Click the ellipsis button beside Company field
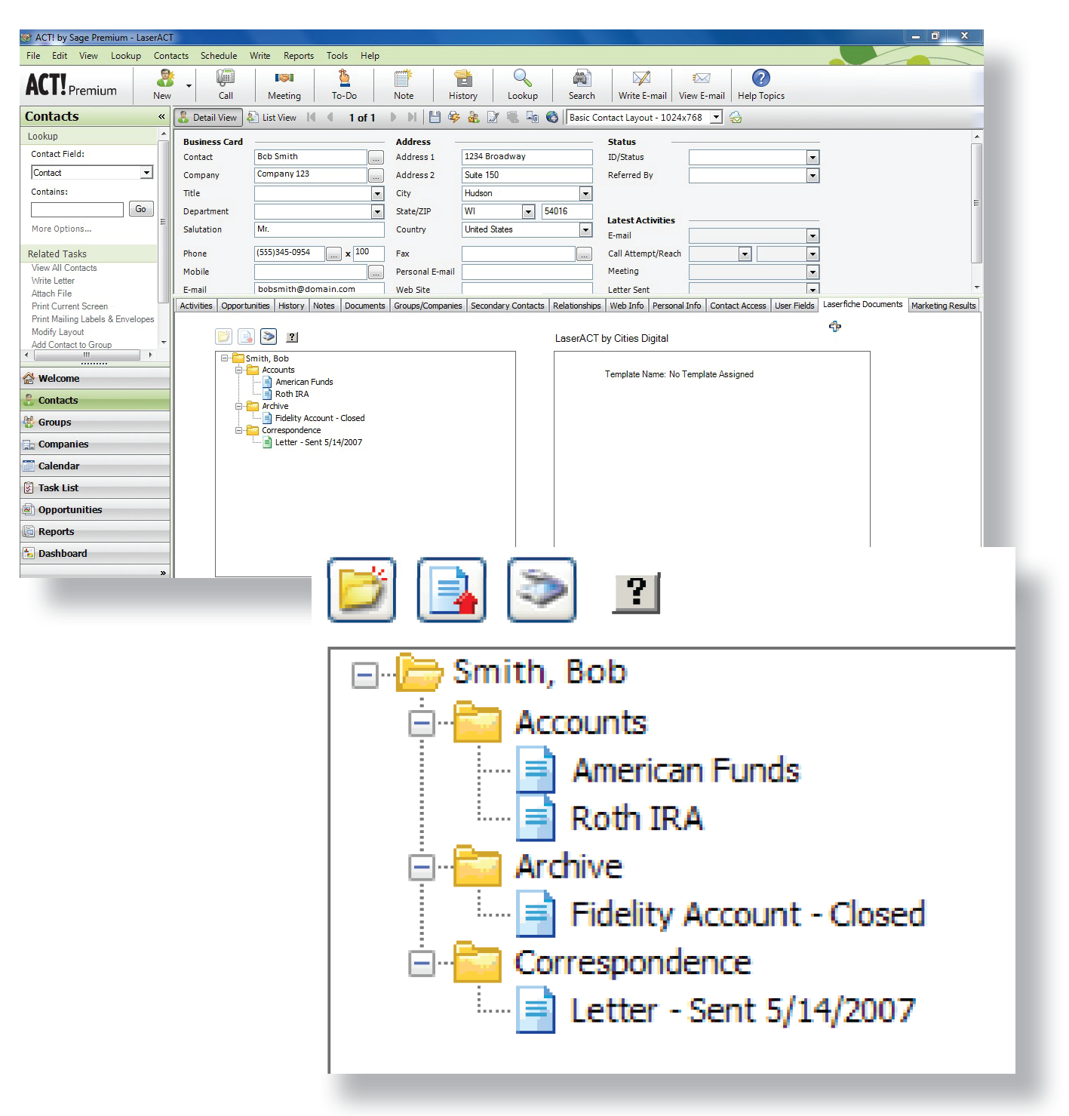 click(376, 175)
